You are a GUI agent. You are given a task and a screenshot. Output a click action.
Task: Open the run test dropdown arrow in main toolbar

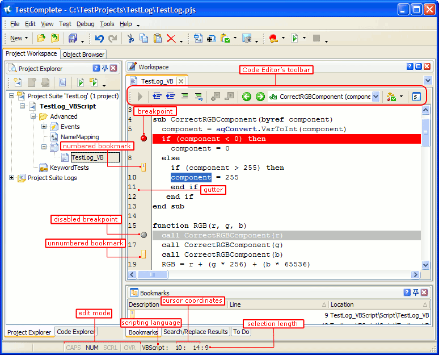[x=304, y=38]
